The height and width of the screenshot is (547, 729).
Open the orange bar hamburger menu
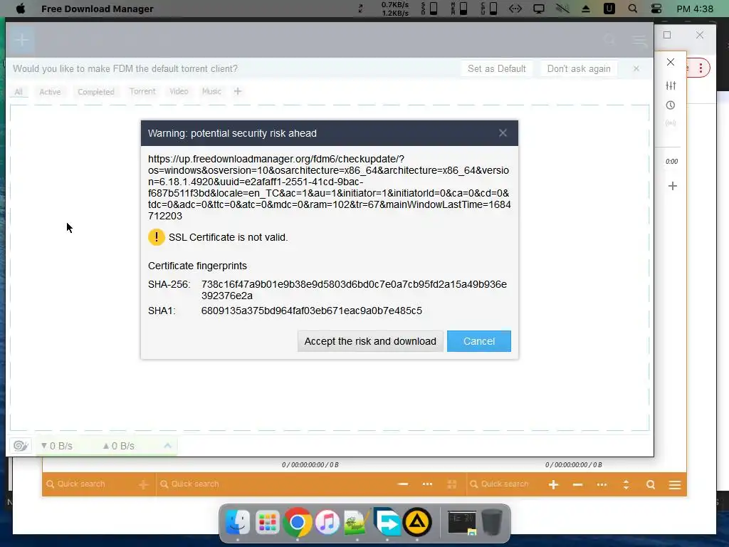[x=675, y=484]
